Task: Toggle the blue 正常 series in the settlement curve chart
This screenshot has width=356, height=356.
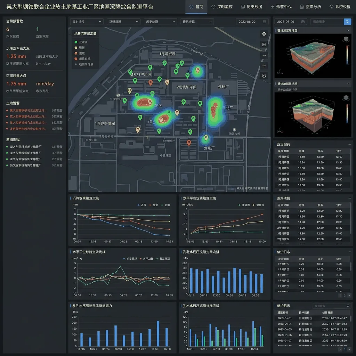Action: pyautogui.click(x=142, y=205)
